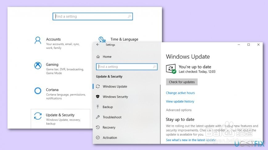Viewport: 268px width, 150px height.
Task: Open the Update & Security category tile
Action: click(x=60, y=119)
